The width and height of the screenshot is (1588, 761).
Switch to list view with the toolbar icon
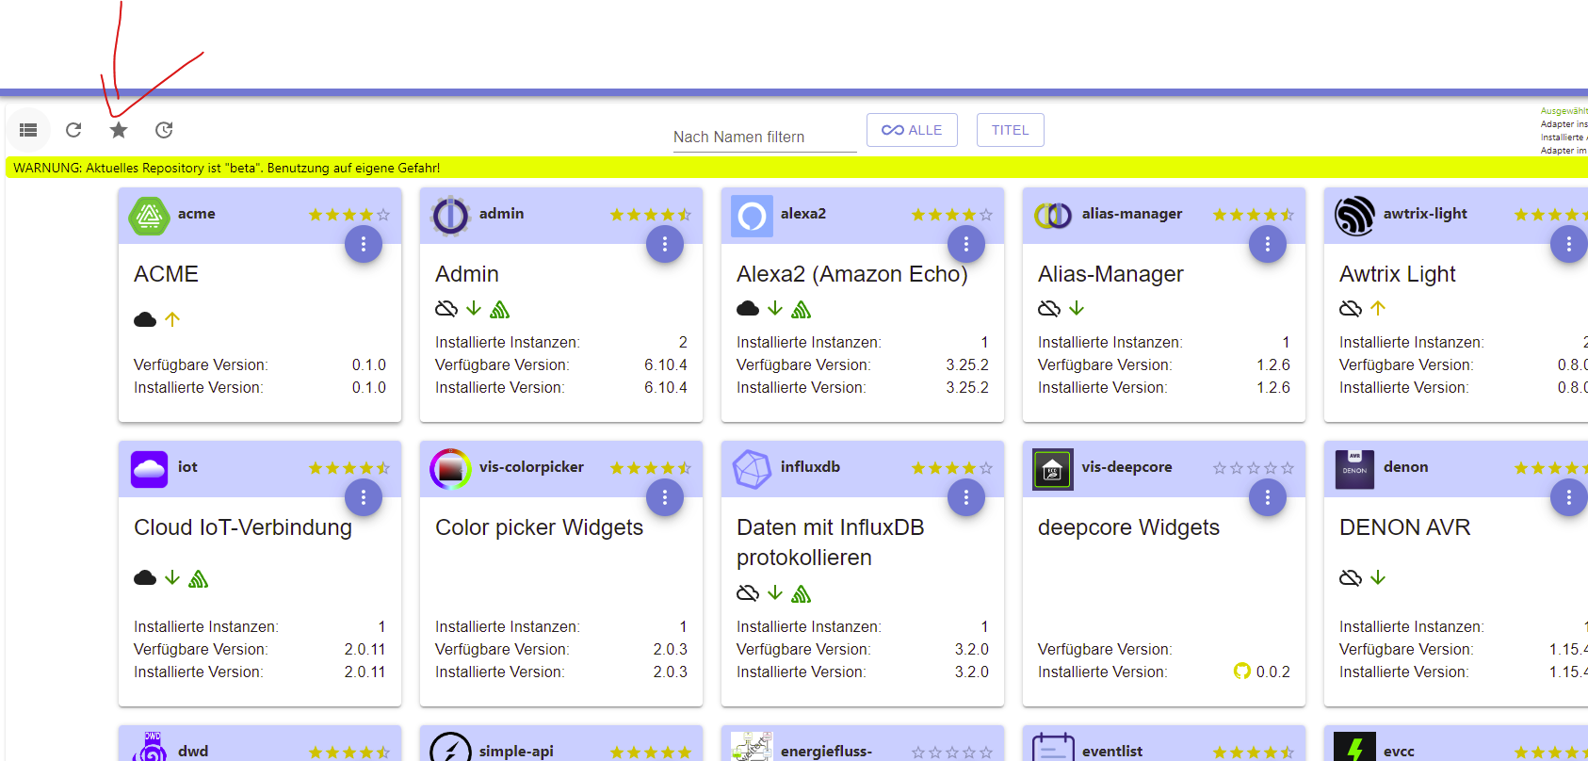click(28, 130)
